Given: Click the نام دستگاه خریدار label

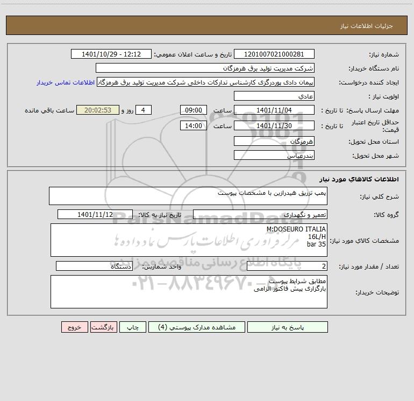Looking at the screenshot, I should (374, 68).
